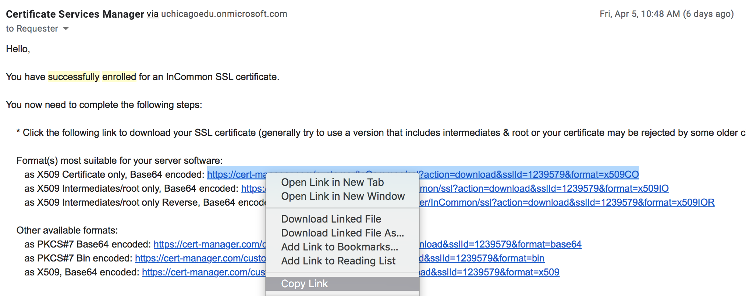Expand recipient details arrow beside 'to Requester'
The width and height of the screenshot is (746, 296).
(66, 29)
